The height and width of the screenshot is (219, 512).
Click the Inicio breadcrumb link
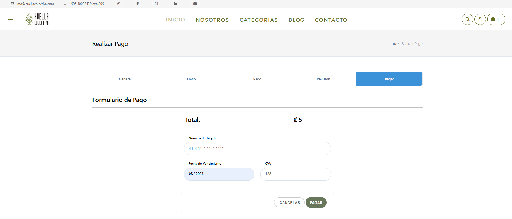[392, 43]
